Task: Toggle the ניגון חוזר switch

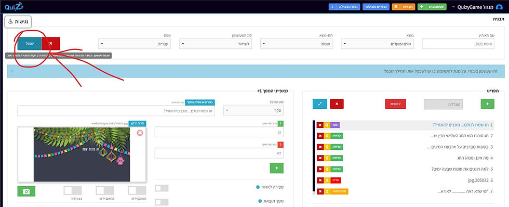Action: click(x=73, y=190)
